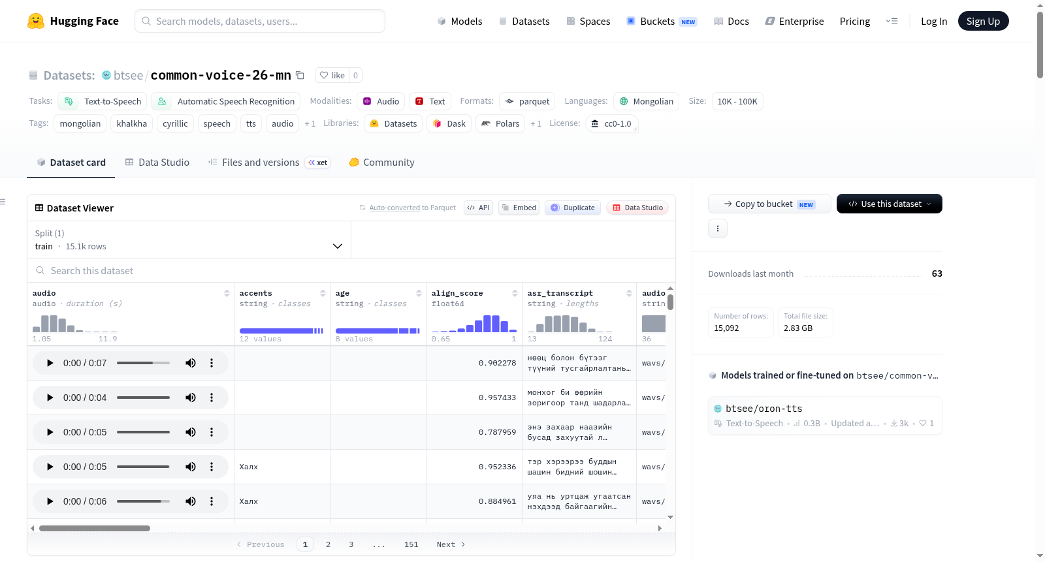Open more options for the 0.952336 row audio
Viewport: 1045px width, 562px height.
212,467
